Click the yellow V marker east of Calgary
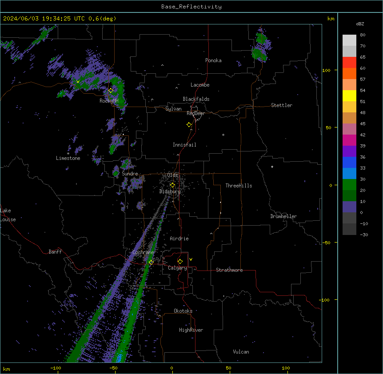This screenshot has width=383, height=374. 191,259
